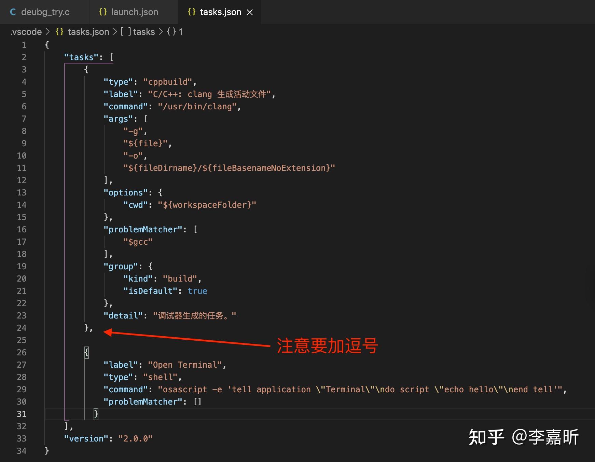
Task: Click the JSON braces icon on launch.json tab
Action: (x=103, y=12)
